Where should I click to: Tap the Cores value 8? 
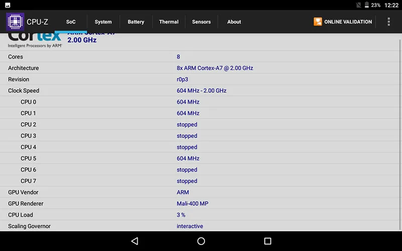coord(178,57)
